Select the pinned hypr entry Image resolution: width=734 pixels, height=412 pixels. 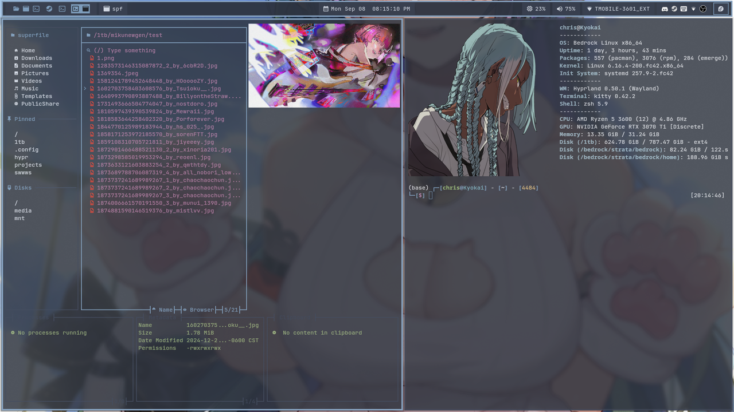21,157
